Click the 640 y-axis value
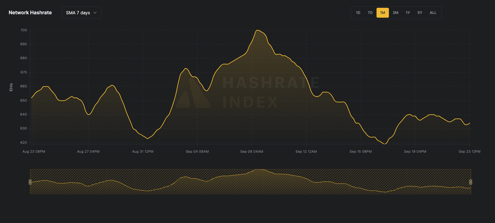 tap(24, 115)
